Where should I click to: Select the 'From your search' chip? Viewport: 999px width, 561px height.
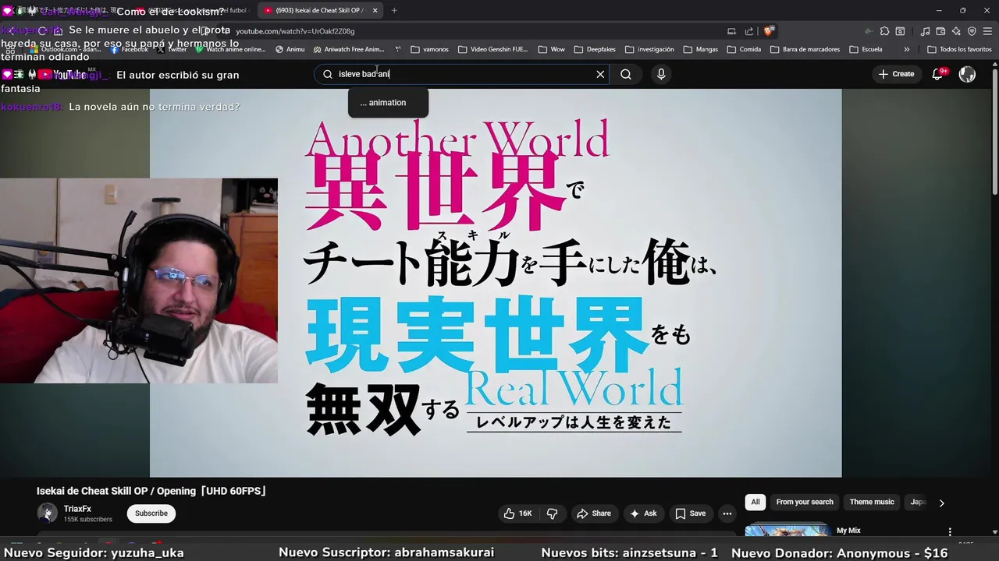(805, 502)
